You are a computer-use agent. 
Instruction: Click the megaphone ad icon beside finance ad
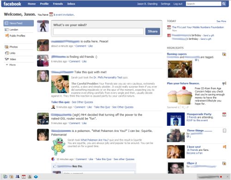[x=224, y=83]
